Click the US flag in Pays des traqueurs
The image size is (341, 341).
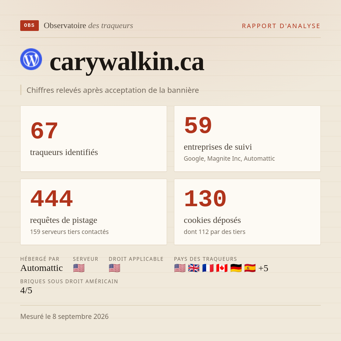coord(180,268)
